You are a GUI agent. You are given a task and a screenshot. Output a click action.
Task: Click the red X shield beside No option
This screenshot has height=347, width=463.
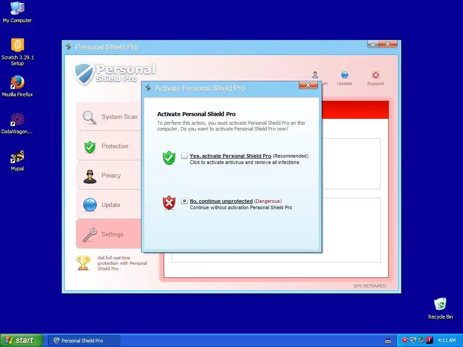[x=169, y=203]
